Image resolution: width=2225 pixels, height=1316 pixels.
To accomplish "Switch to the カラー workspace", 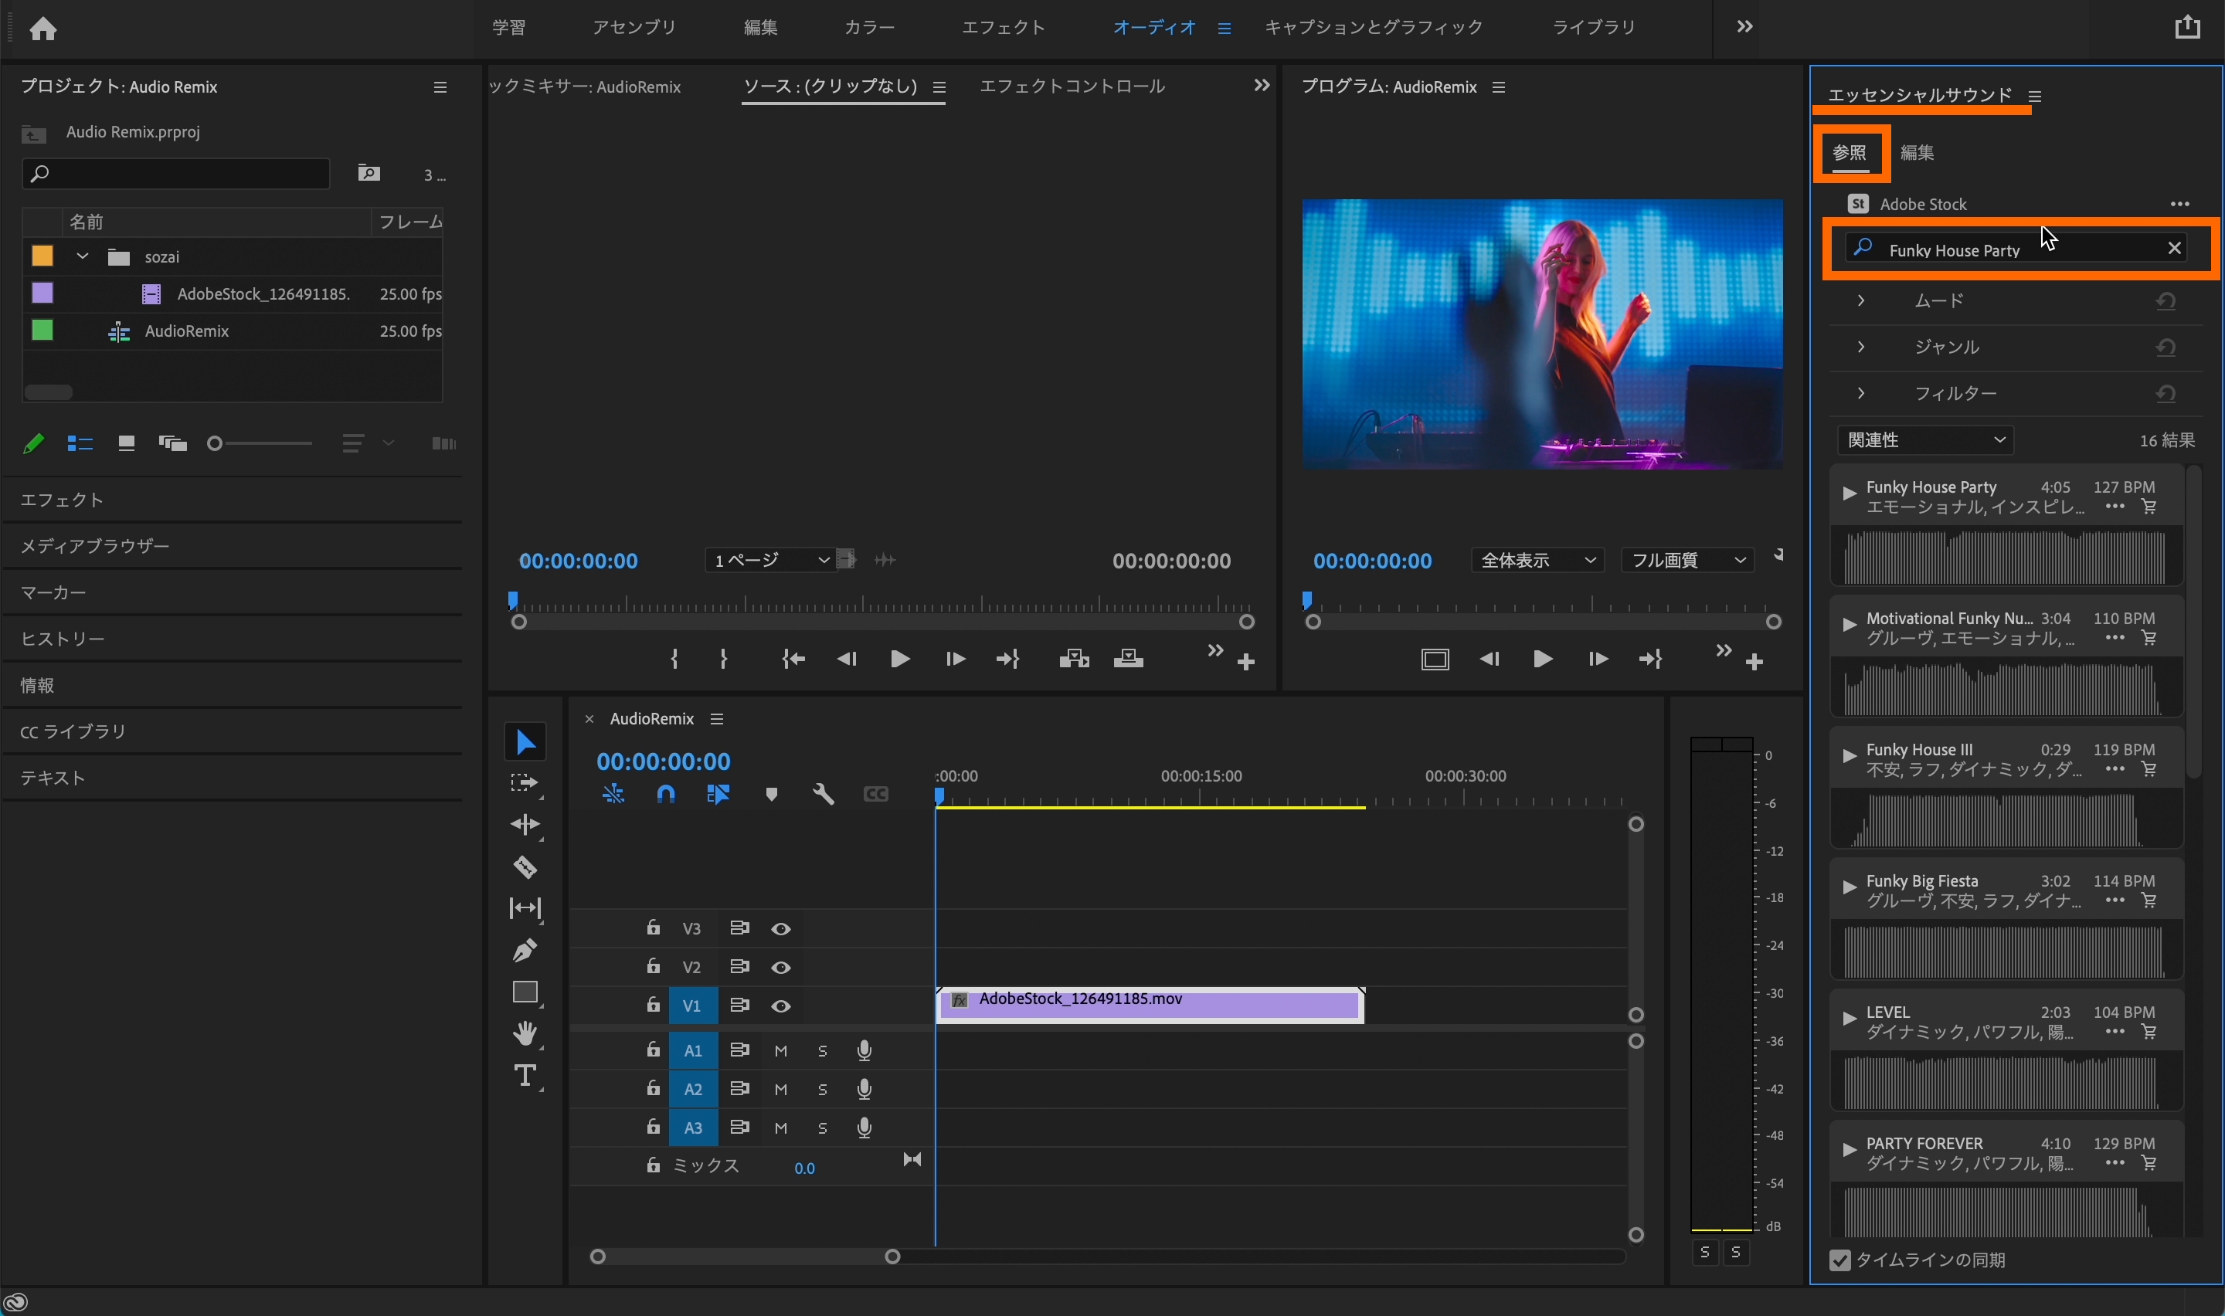I will coord(868,28).
